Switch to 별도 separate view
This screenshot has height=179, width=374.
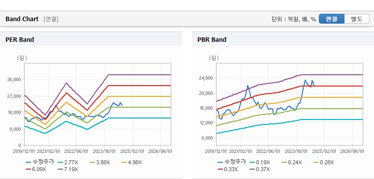[x=357, y=19]
